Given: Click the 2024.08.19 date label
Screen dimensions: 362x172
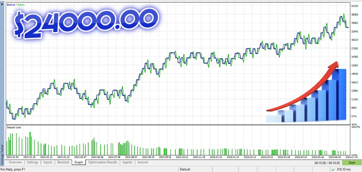Looking at the screenshot, I should point(148,157).
